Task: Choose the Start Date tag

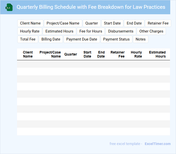Action: click(x=112, y=23)
